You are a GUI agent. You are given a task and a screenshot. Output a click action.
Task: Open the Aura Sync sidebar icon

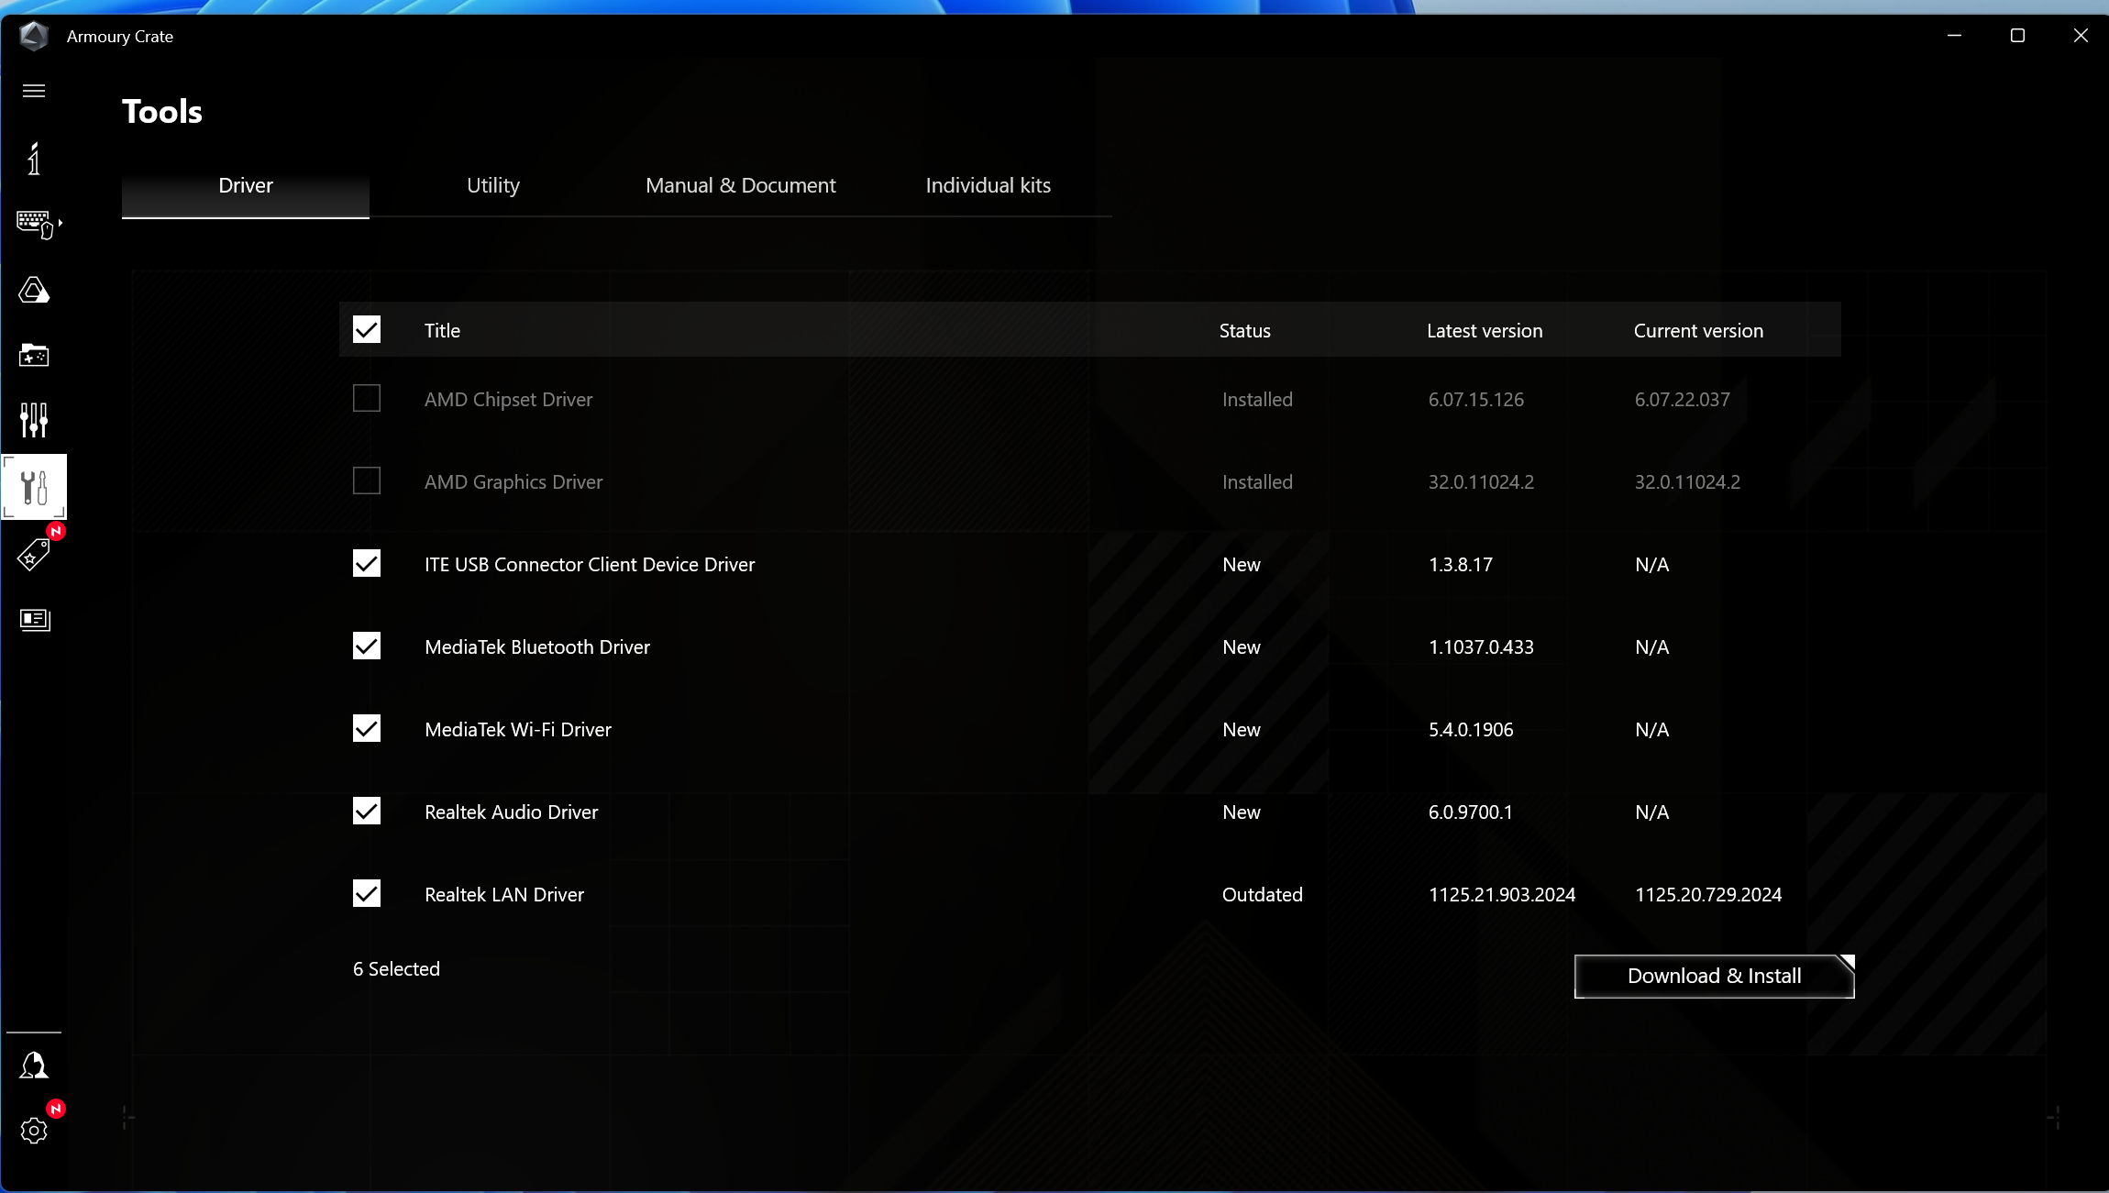pos(34,291)
